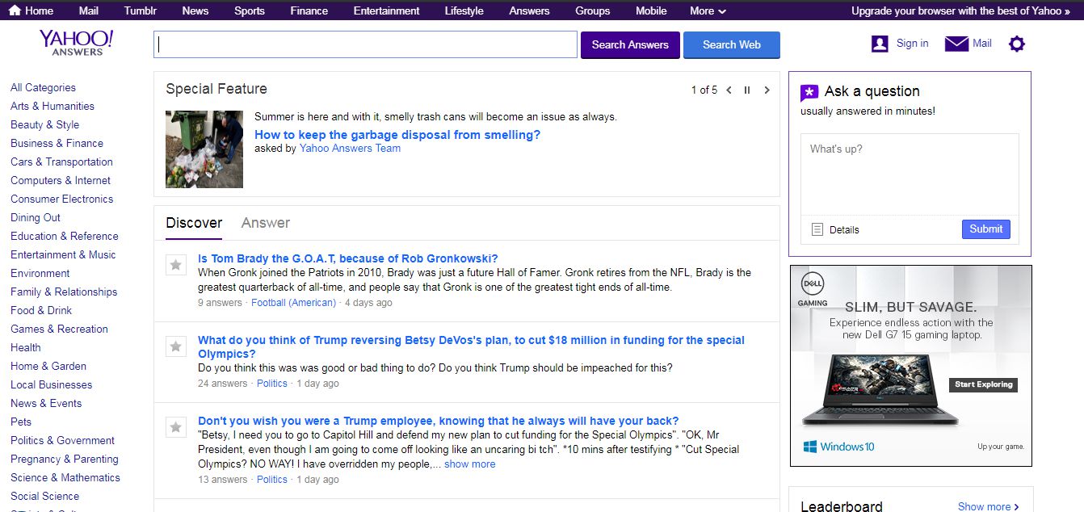Click Start Exploring in the Dell ad
Image resolution: width=1084 pixels, height=512 pixels.
click(x=983, y=384)
